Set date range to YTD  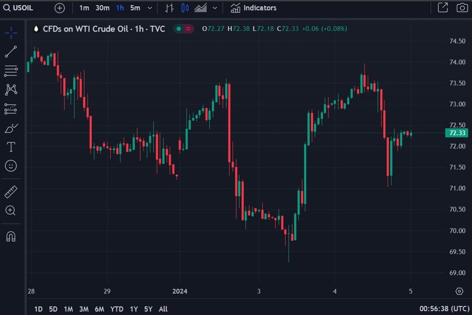117,309
